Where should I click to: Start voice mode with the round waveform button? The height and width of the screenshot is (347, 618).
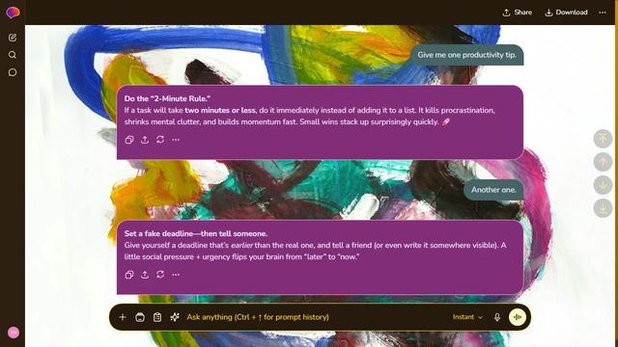point(518,317)
